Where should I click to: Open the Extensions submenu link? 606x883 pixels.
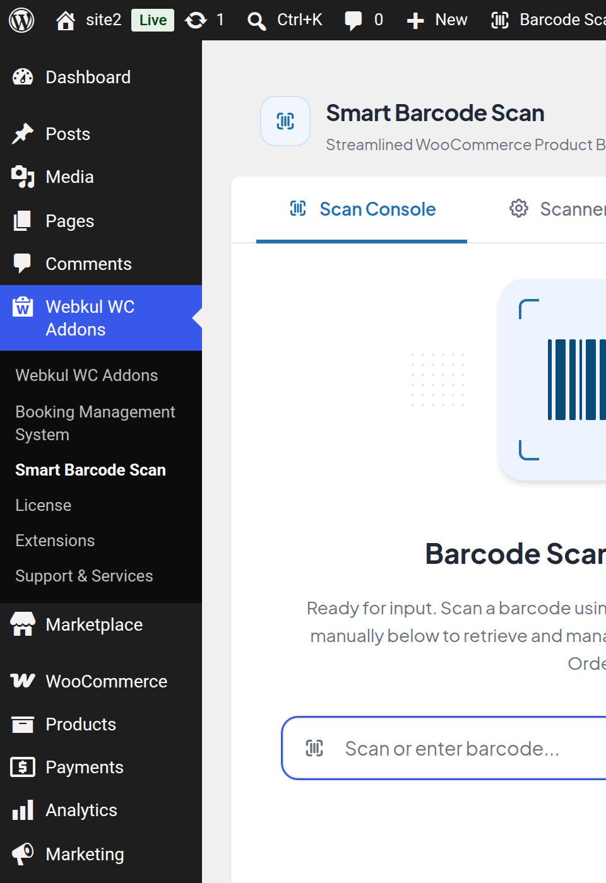[x=55, y=541]
